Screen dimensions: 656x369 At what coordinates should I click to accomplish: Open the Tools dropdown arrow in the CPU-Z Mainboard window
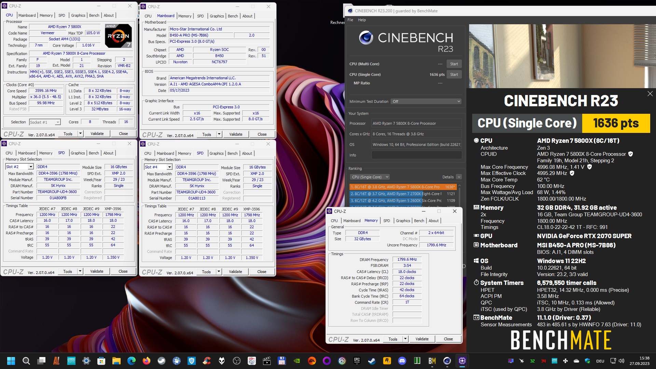[219, 134]
